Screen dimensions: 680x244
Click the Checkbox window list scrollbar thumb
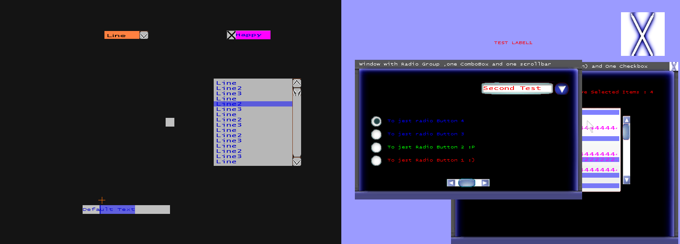point(627,132)
